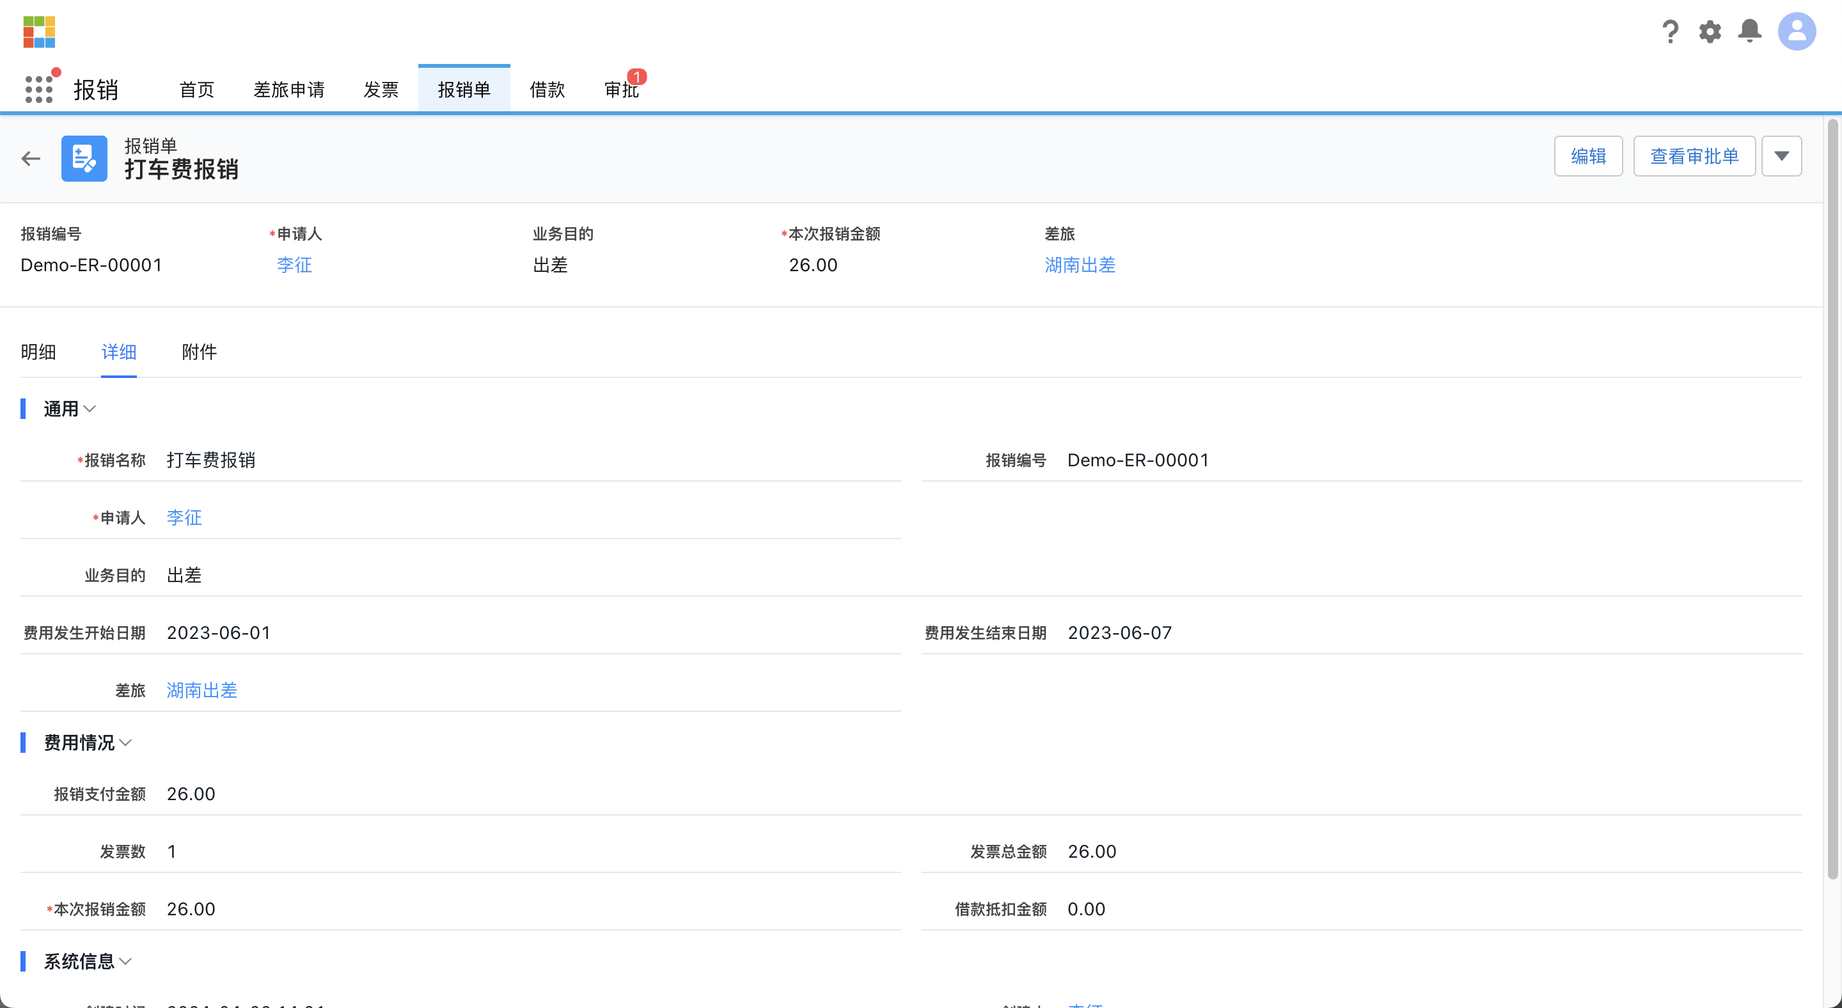The height and width of the screenshot is (1008, 1842).
Task: Open the app launcher grid icon
Action: coord(38,90)
